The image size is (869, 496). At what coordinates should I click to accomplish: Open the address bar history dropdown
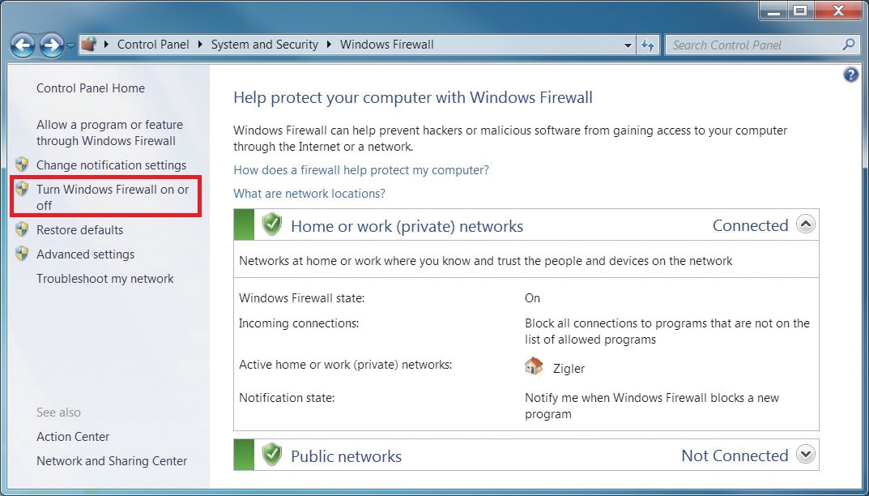pos(628,45)
